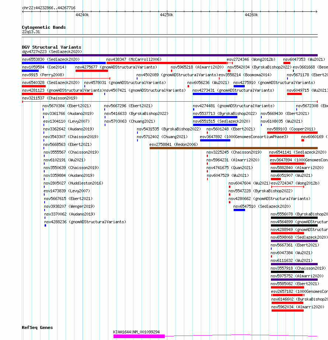Click the chr22:44232866..44267716 region label
Viewport: 328px width, 340px height.
click(x=49, y=8)
